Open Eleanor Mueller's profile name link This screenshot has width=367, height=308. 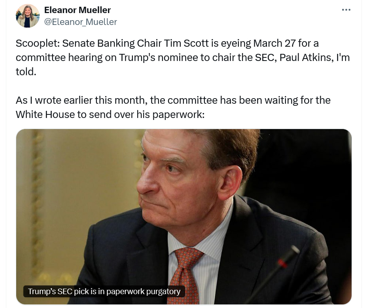coord(78,10)
